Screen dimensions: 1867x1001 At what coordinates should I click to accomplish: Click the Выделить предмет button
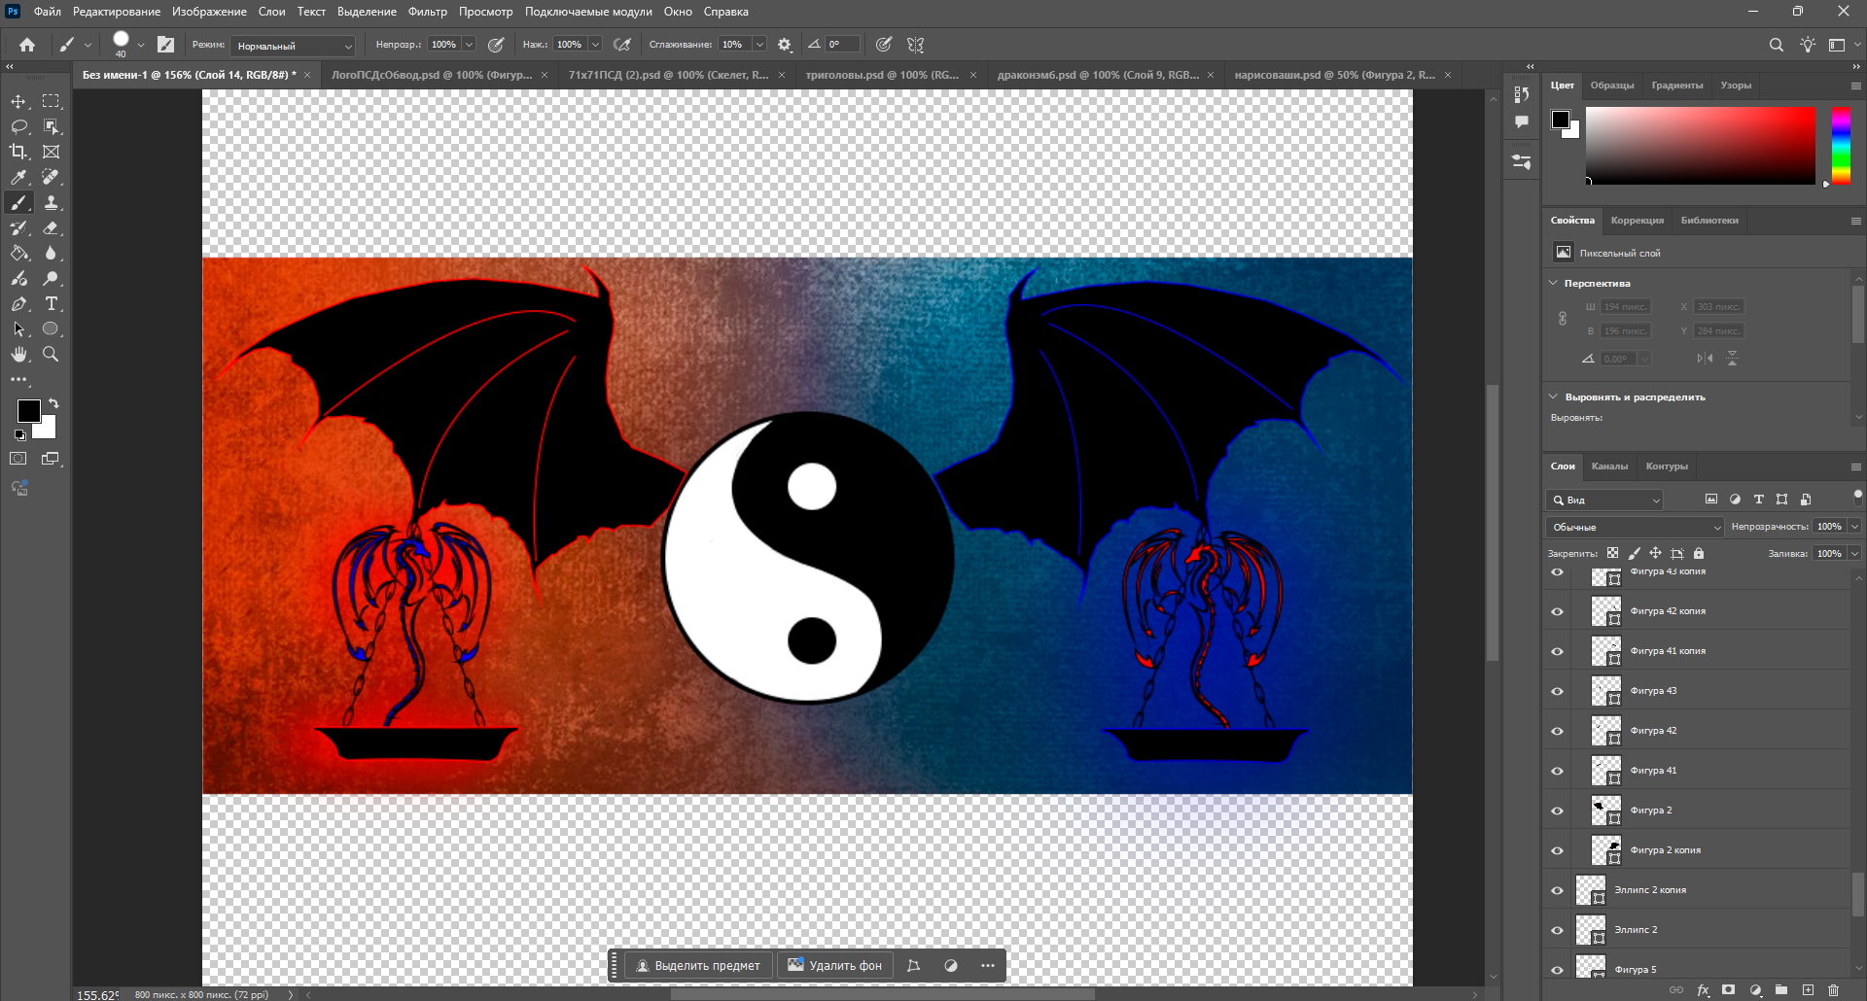point(698,966)
